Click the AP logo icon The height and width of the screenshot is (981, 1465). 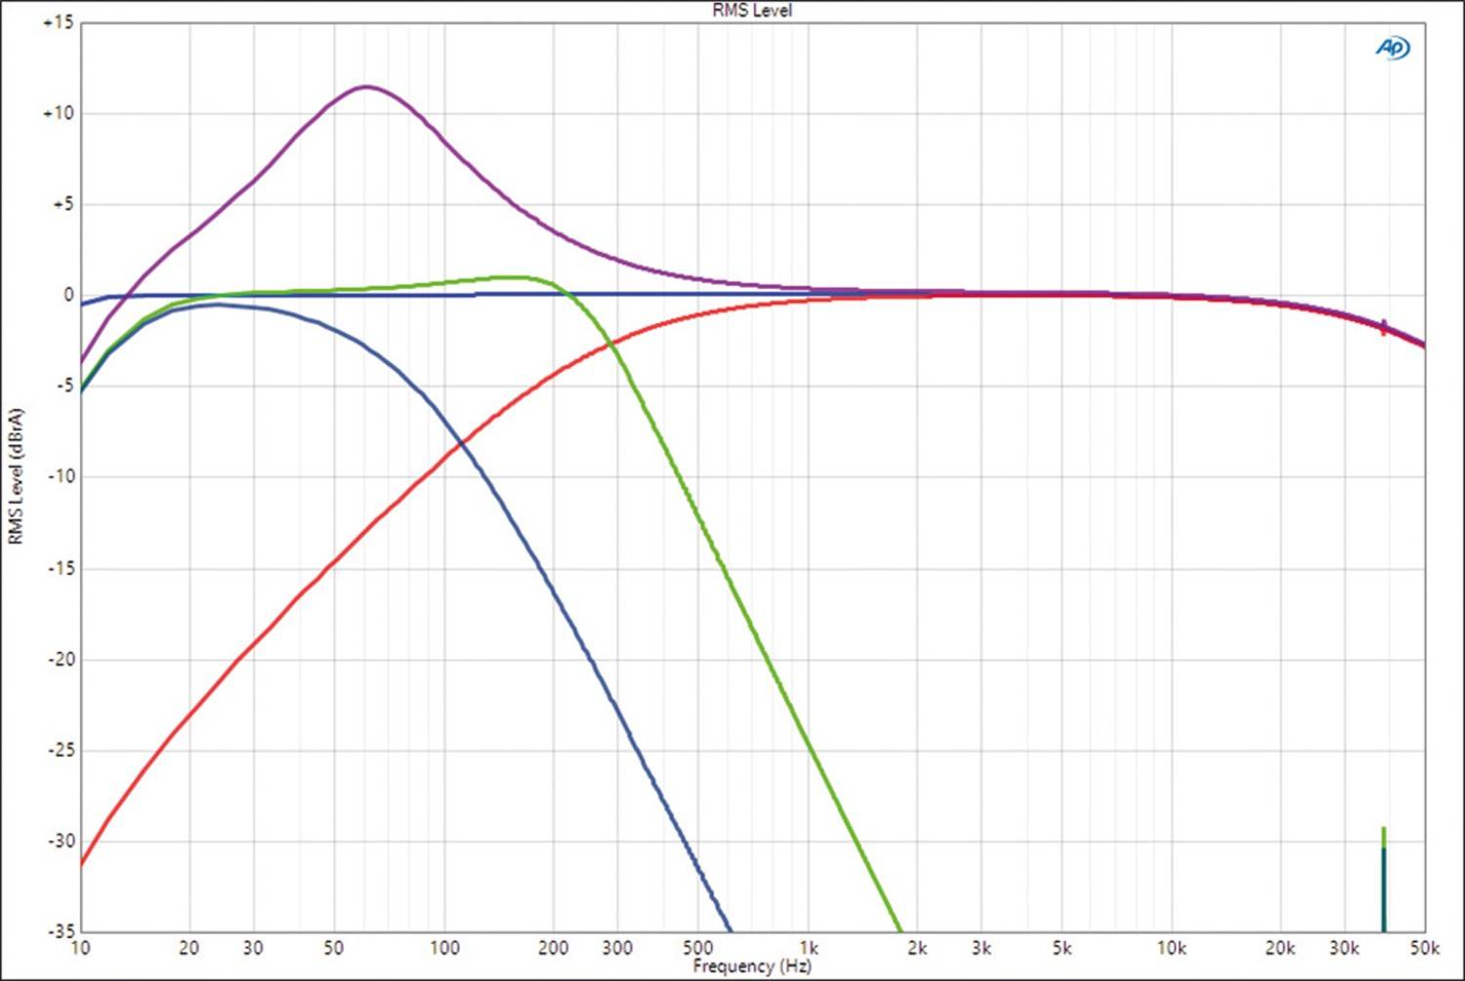pos(1393,48)
